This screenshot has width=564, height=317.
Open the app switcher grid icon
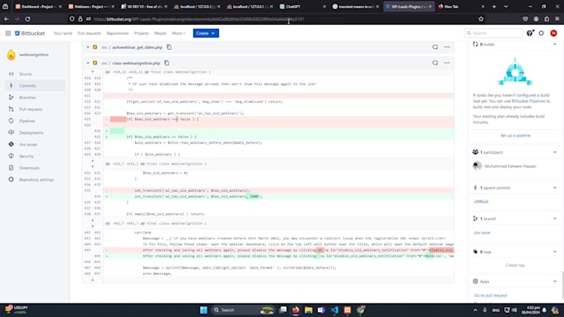coord(8,33)
